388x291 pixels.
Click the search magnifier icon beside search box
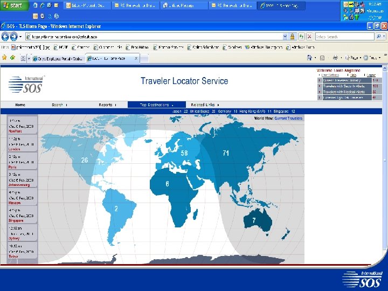point(379,37)
